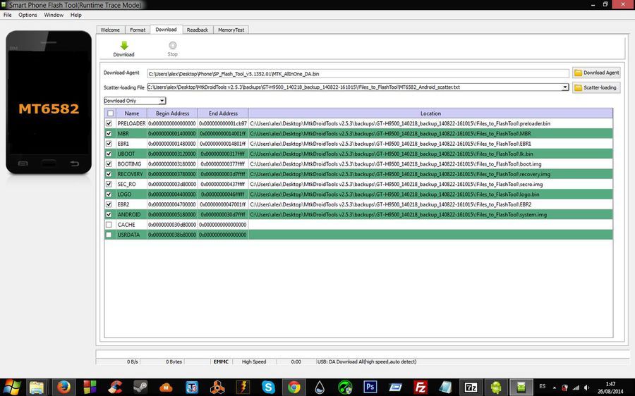Click the preloader.bin location cell
The height and width of the screenshot is (396, 635).
click(430, 123)
